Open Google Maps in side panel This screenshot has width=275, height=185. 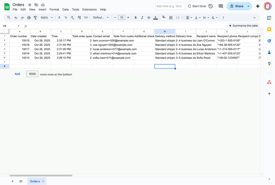[269, 64]
